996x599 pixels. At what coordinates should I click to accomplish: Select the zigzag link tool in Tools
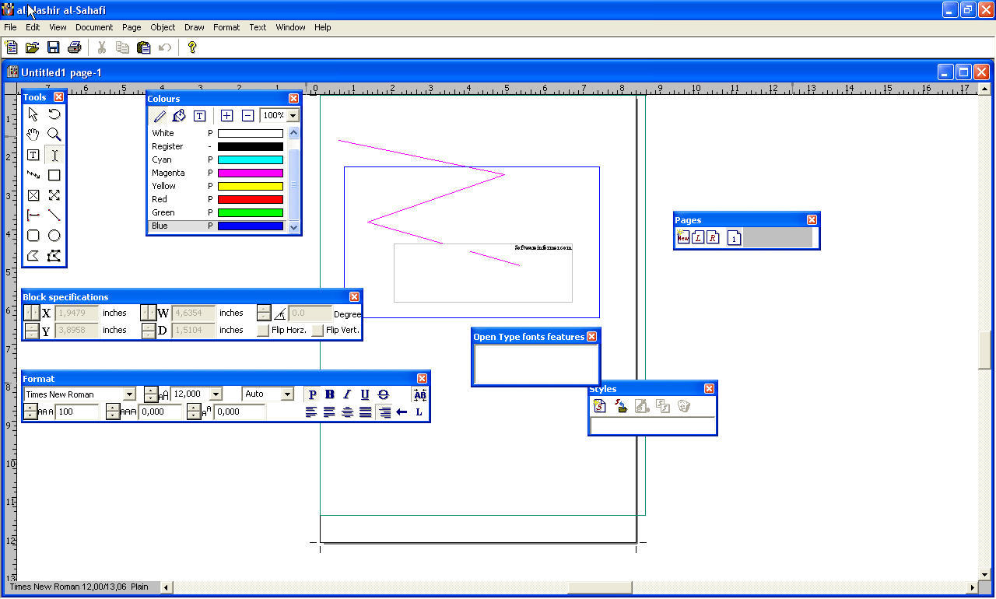[33, 175]
